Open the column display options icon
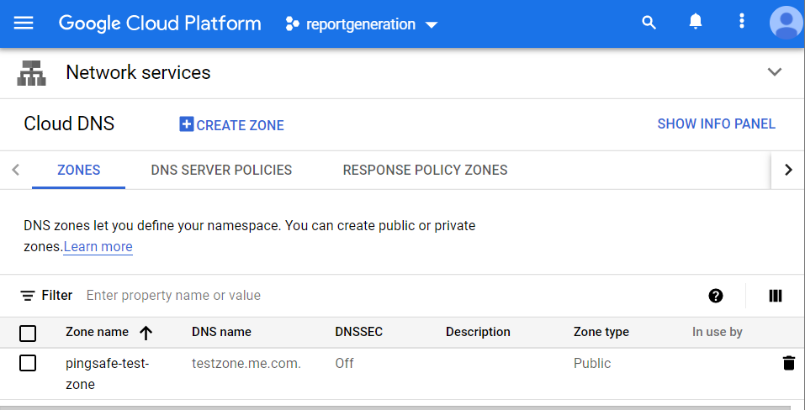The height and width of the screenshot is (410, 805). (x=776, y=296)
